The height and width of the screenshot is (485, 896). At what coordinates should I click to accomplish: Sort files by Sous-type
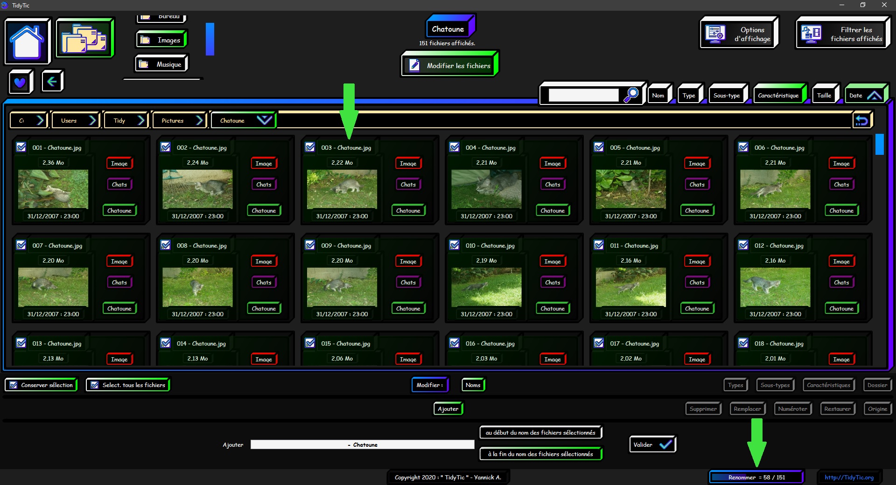(727, 95)
